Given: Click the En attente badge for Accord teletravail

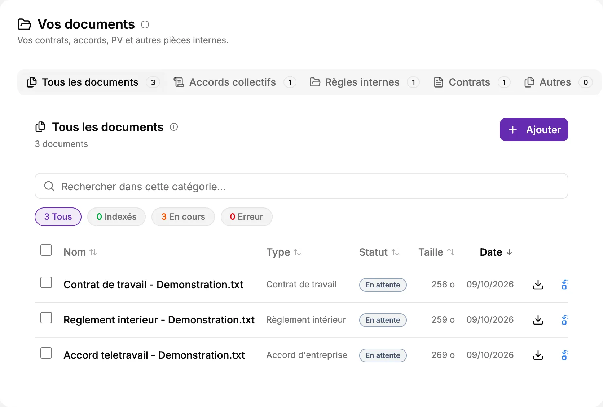Looking at the screenshot, I should pos(383,355).
